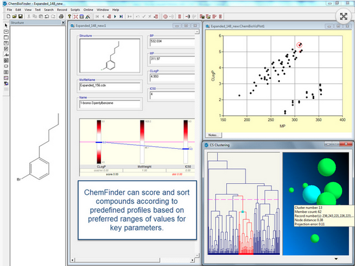This screenshot has height=266, width=355.
Task: Click the Notes... button under the plot
Action: (214, 135)
